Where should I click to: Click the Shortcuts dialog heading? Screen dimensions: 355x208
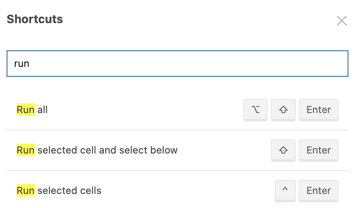[x=35, y=19]
